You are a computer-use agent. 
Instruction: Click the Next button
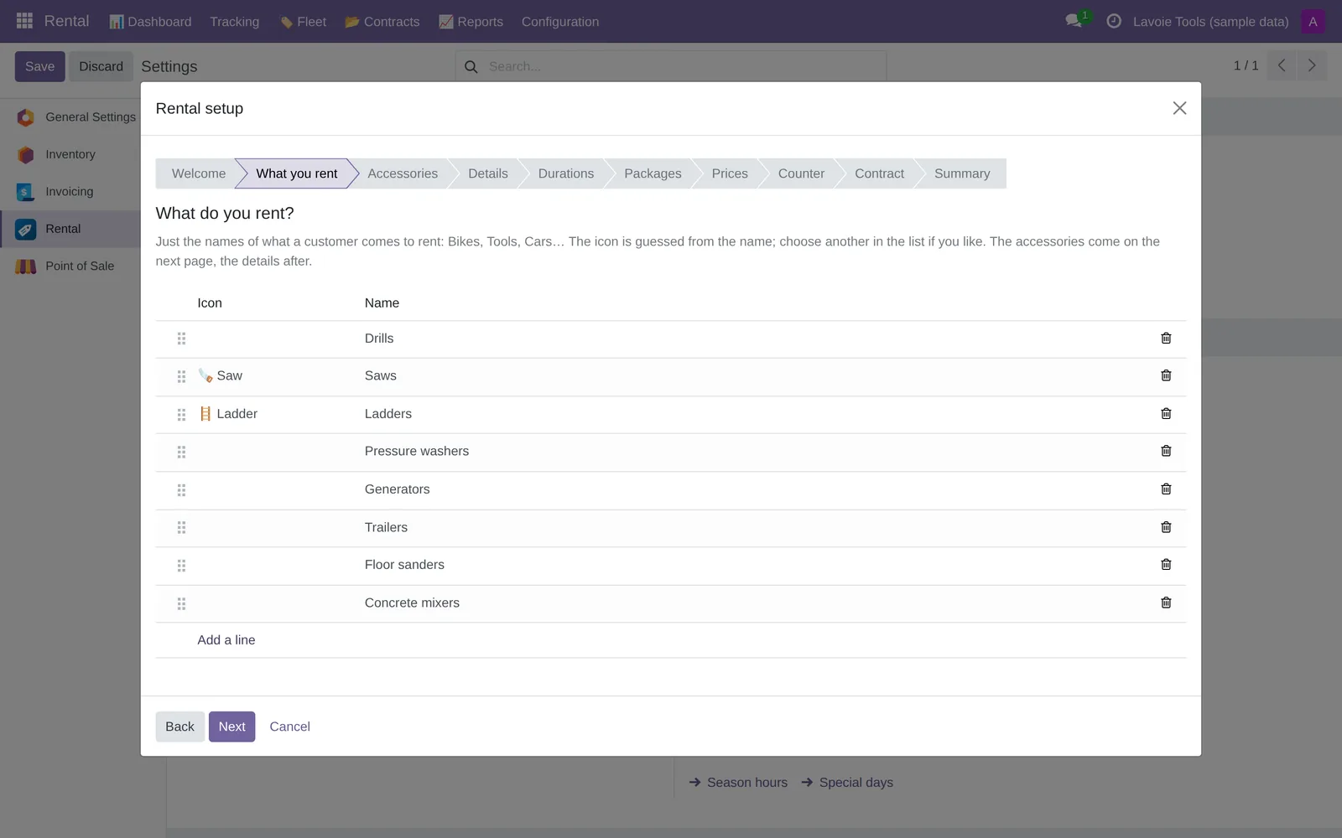[231, 727]
